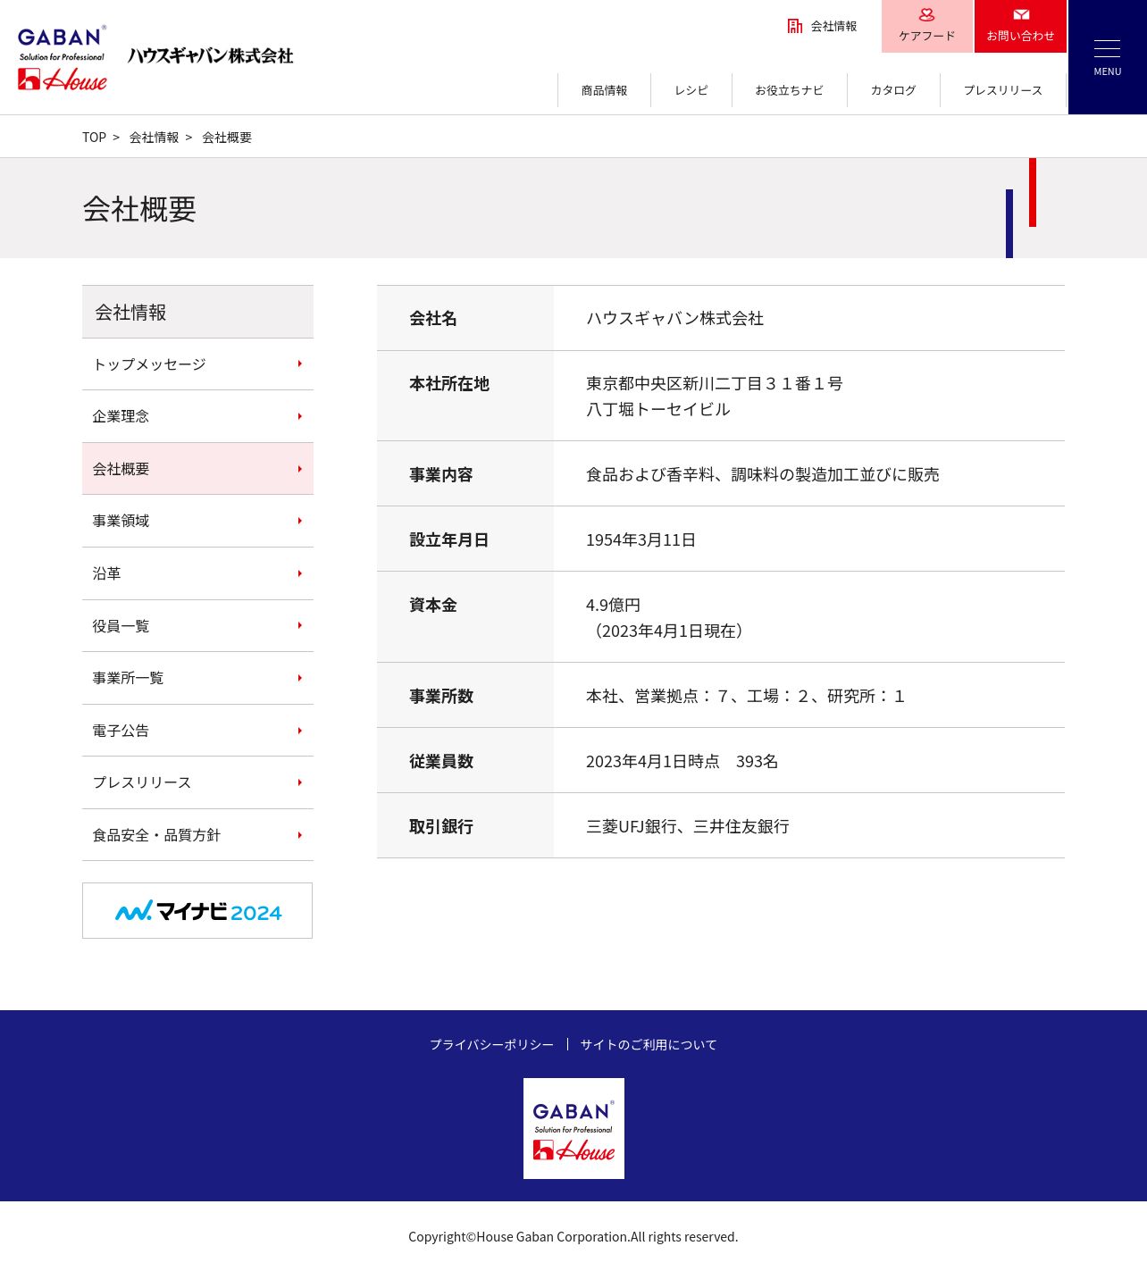Click the 事業内容 row label

441,474
